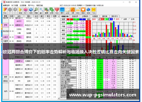Select the GFC[17] home team cell
Image resolution: width=142 pixels, height=102 pixels.
tap(19, 97)
